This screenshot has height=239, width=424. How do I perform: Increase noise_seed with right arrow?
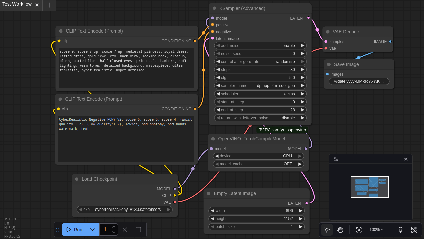click(303, 53)
